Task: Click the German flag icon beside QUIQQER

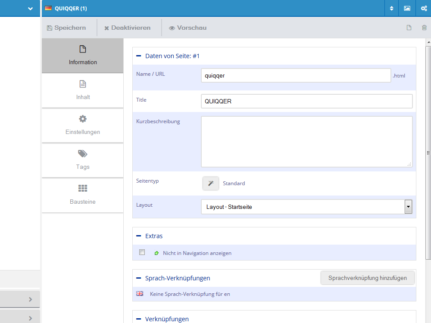Action: [48, 8]
